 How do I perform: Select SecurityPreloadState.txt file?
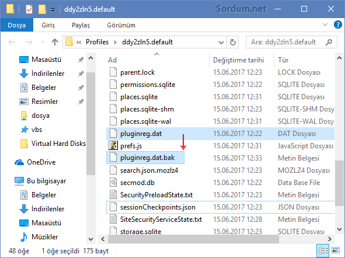[x=156, y=195]
